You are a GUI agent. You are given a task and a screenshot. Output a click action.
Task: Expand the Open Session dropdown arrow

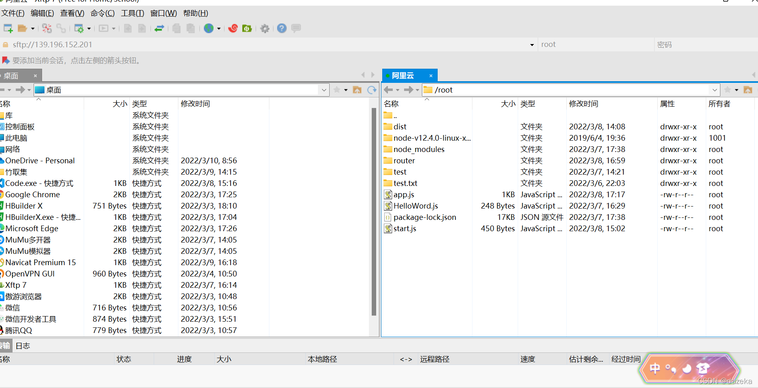click(33, 29)
